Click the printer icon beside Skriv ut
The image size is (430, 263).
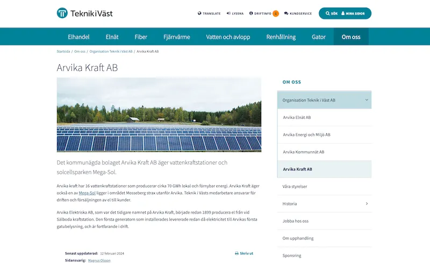click(x=236, y=253)
